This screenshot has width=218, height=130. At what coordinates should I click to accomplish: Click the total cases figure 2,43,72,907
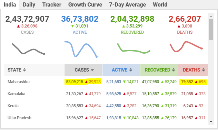point(27,19)
